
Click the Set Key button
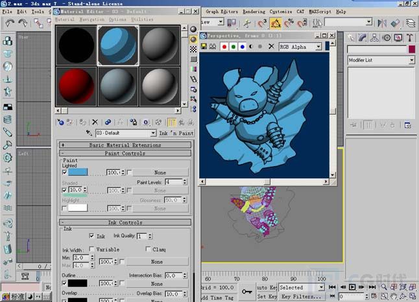[x=267, y=296]
